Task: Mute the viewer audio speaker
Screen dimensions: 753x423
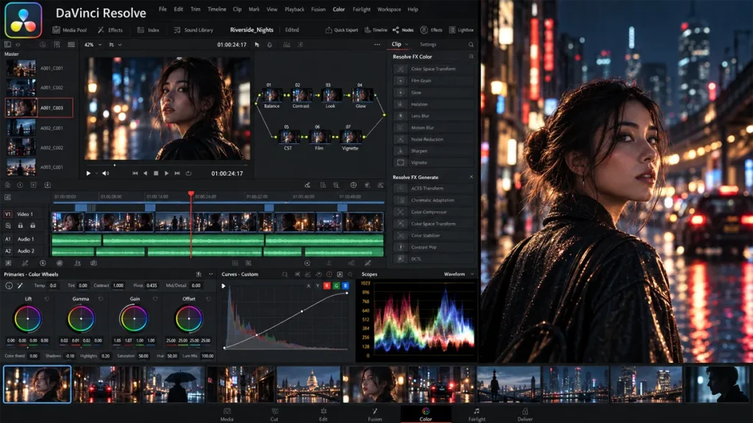Action: point(105,173)
